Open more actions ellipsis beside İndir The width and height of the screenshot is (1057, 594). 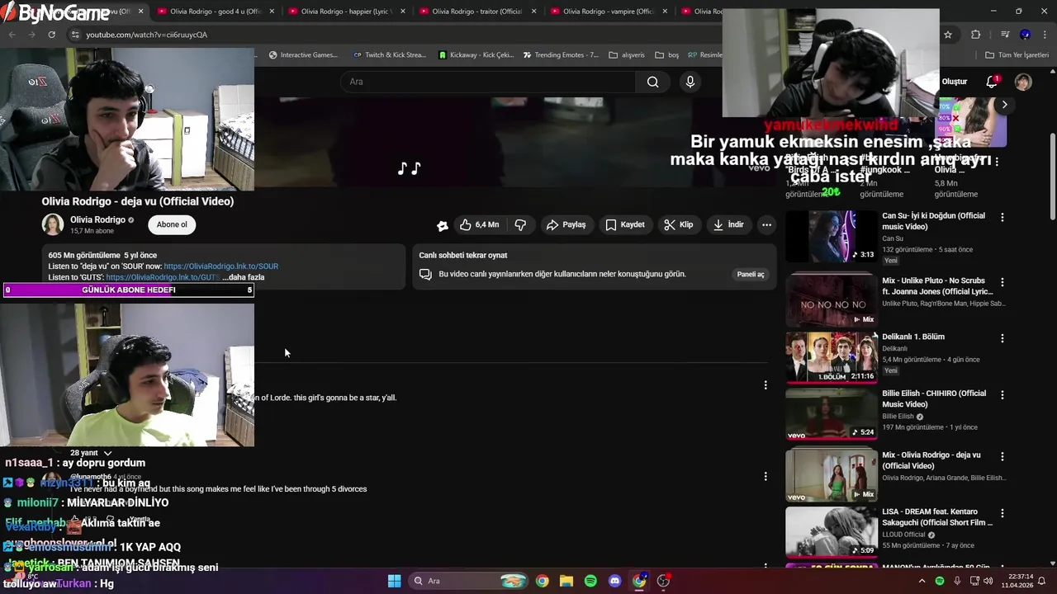click(x=766, y=224)
